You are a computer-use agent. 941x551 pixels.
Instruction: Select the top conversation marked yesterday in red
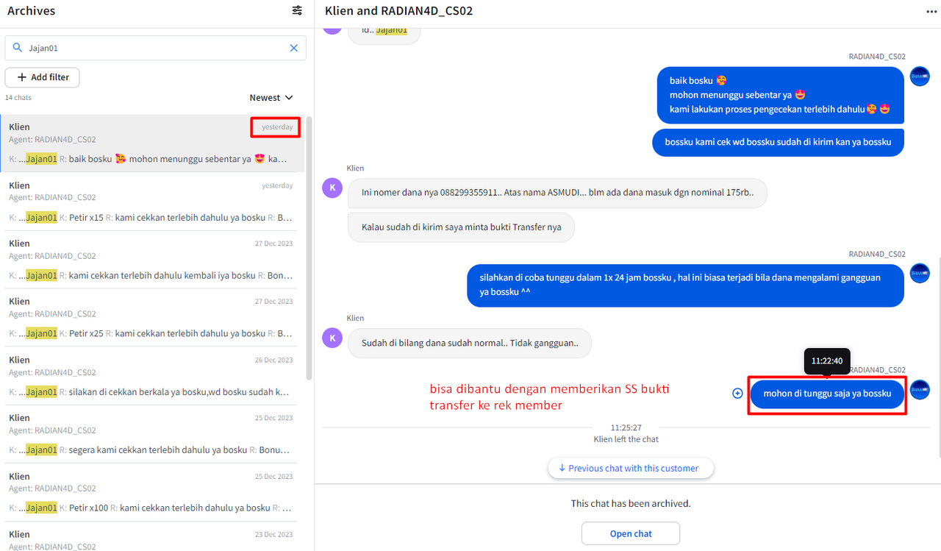147,141
